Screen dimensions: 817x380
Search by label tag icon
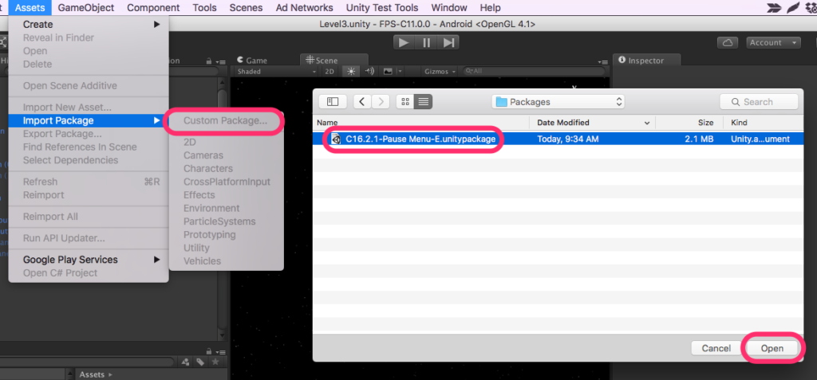[200, 362]
